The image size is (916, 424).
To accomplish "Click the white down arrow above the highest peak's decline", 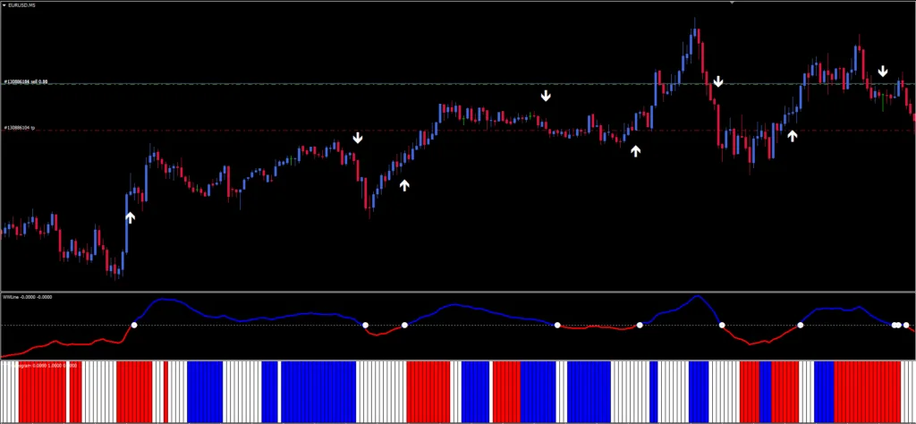I will (x=718, y=81).
